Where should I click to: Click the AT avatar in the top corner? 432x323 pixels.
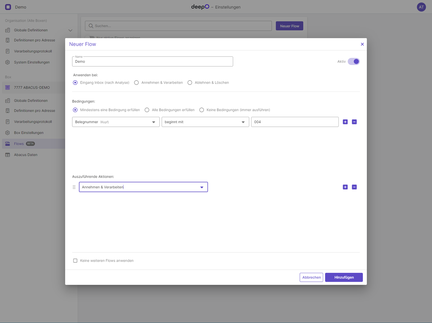pos(421,7)
